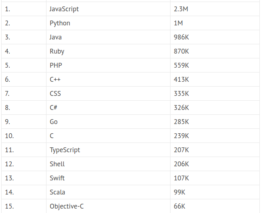261x213 pixels.
Task: Click the Objective-C language cell
Action: coord(67,206)
